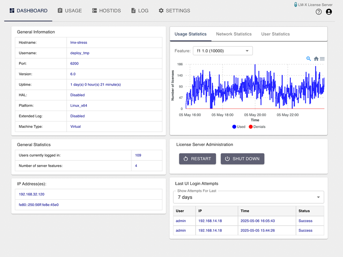Open the user account profile icon

(x=329, y=12)
